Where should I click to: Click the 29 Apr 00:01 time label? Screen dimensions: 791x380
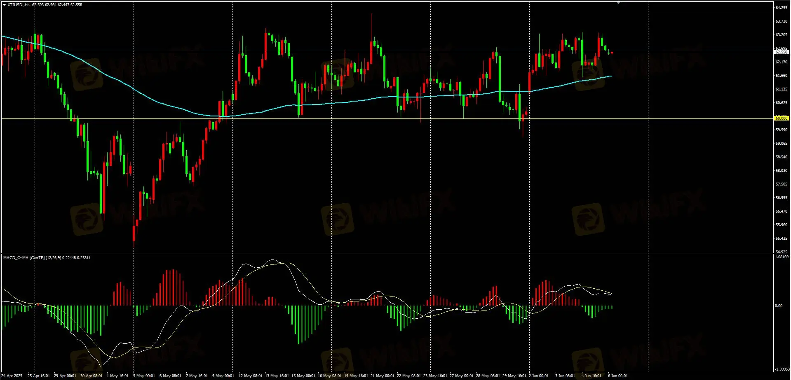click(x=65, y=376)
